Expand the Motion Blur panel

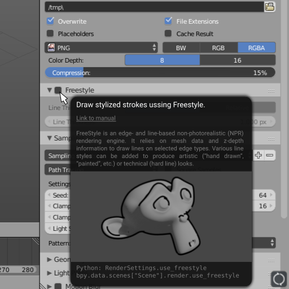click(49, 286)
